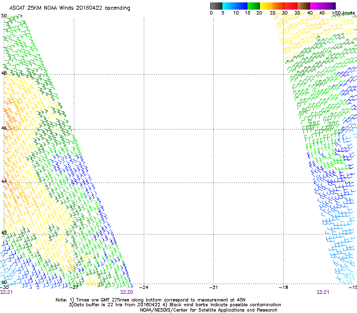Click the brown 35-40 knots legend segment
Image resolution: width=357 pixels, height=313 pixels.
coord(304,6)
